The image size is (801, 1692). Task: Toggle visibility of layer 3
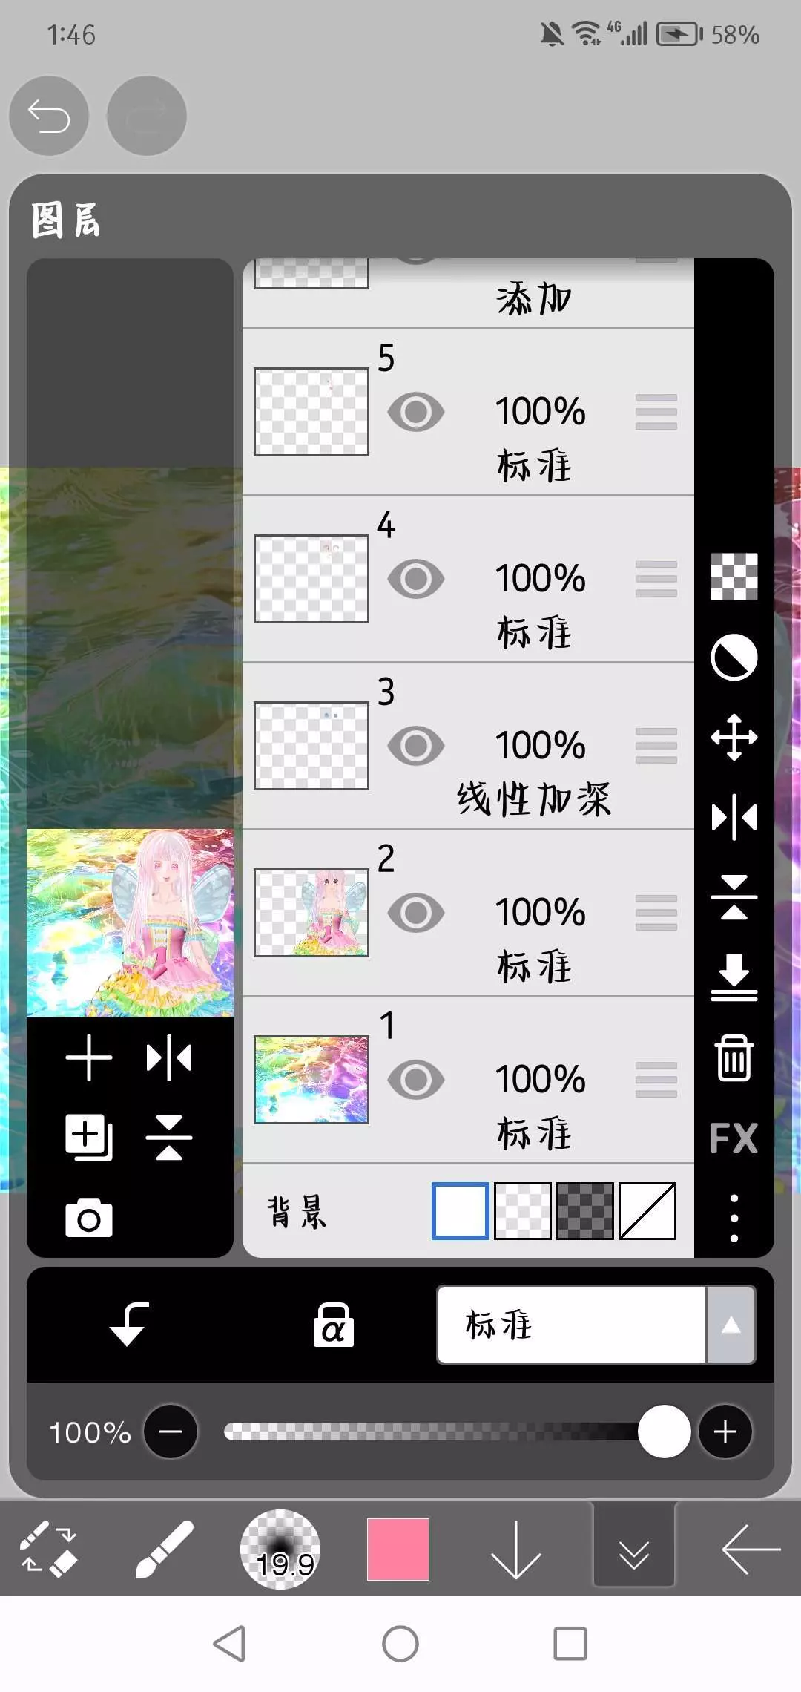coord(416,746)
